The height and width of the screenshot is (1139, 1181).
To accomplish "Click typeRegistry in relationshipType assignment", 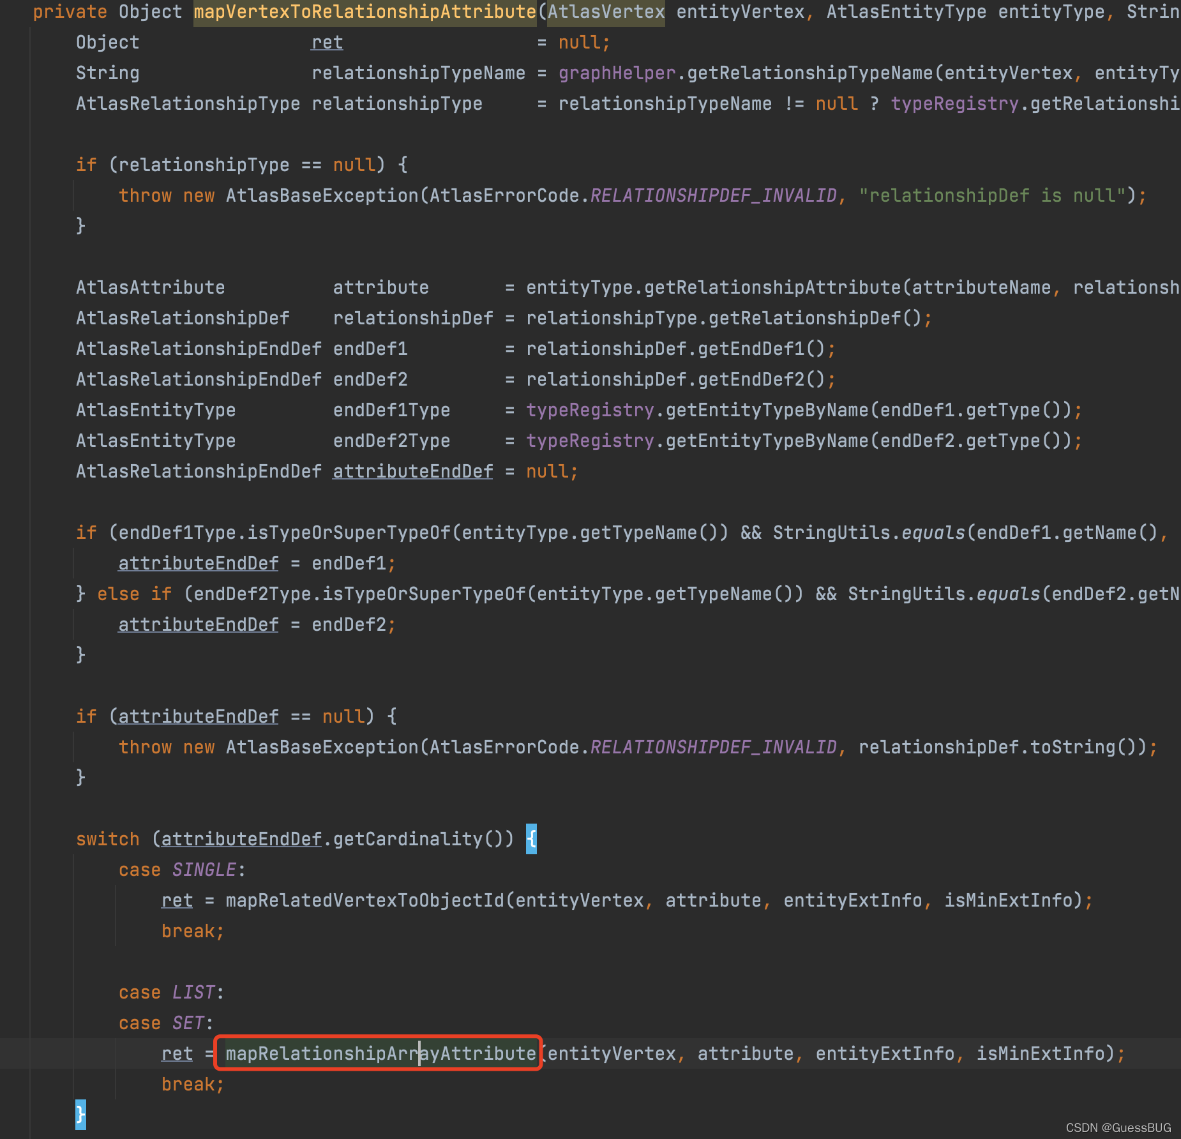I will coord(954,104).
